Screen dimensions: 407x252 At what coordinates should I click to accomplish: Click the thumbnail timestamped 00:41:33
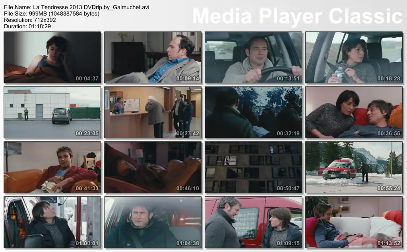coord(52,167)
